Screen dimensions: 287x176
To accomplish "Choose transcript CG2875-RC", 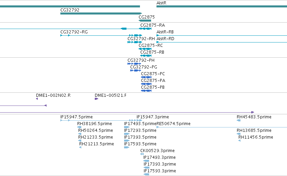I will [x=151, y=46].
